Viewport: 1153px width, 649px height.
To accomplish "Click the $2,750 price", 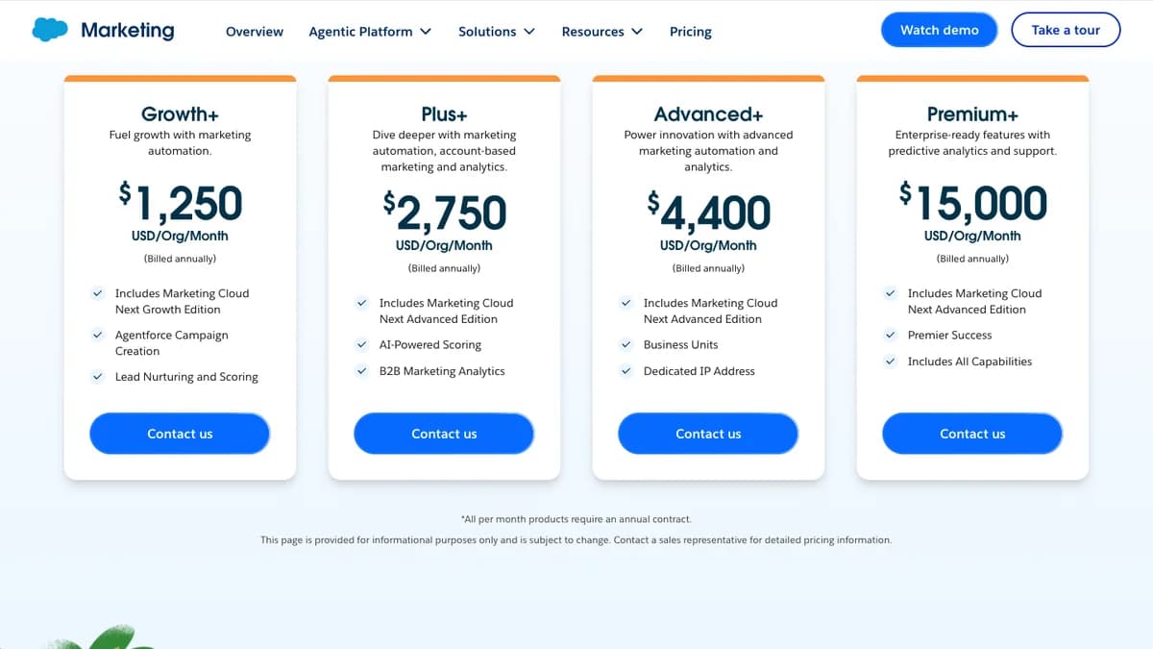I will pyautogui.click(x=444, y=212).
